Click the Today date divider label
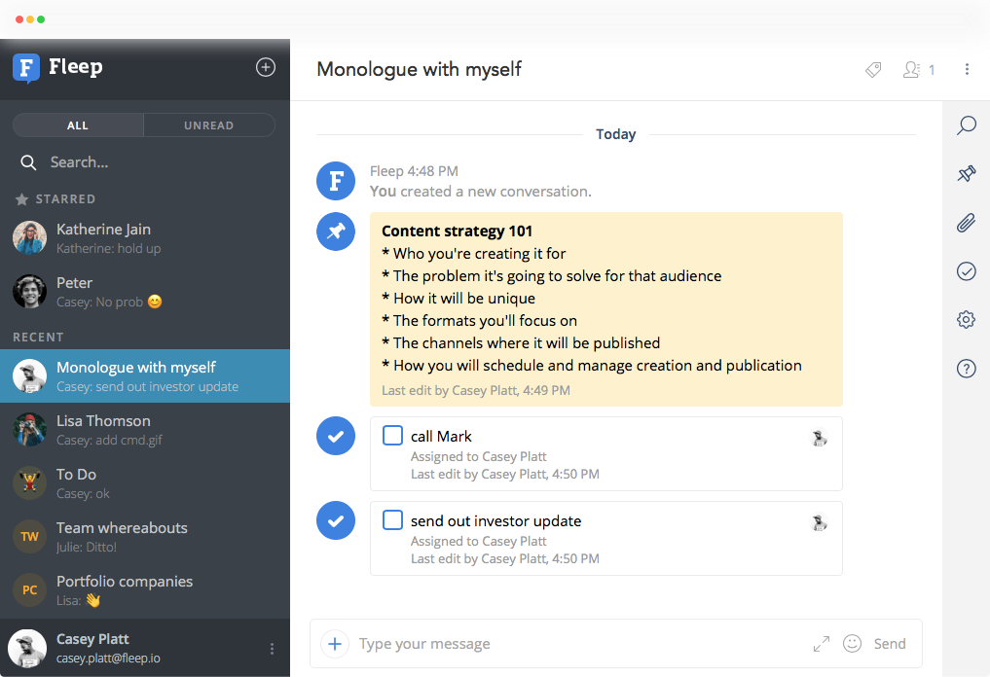Image resolution: width=990 pixels, height=677 pixels. [615, 134]
